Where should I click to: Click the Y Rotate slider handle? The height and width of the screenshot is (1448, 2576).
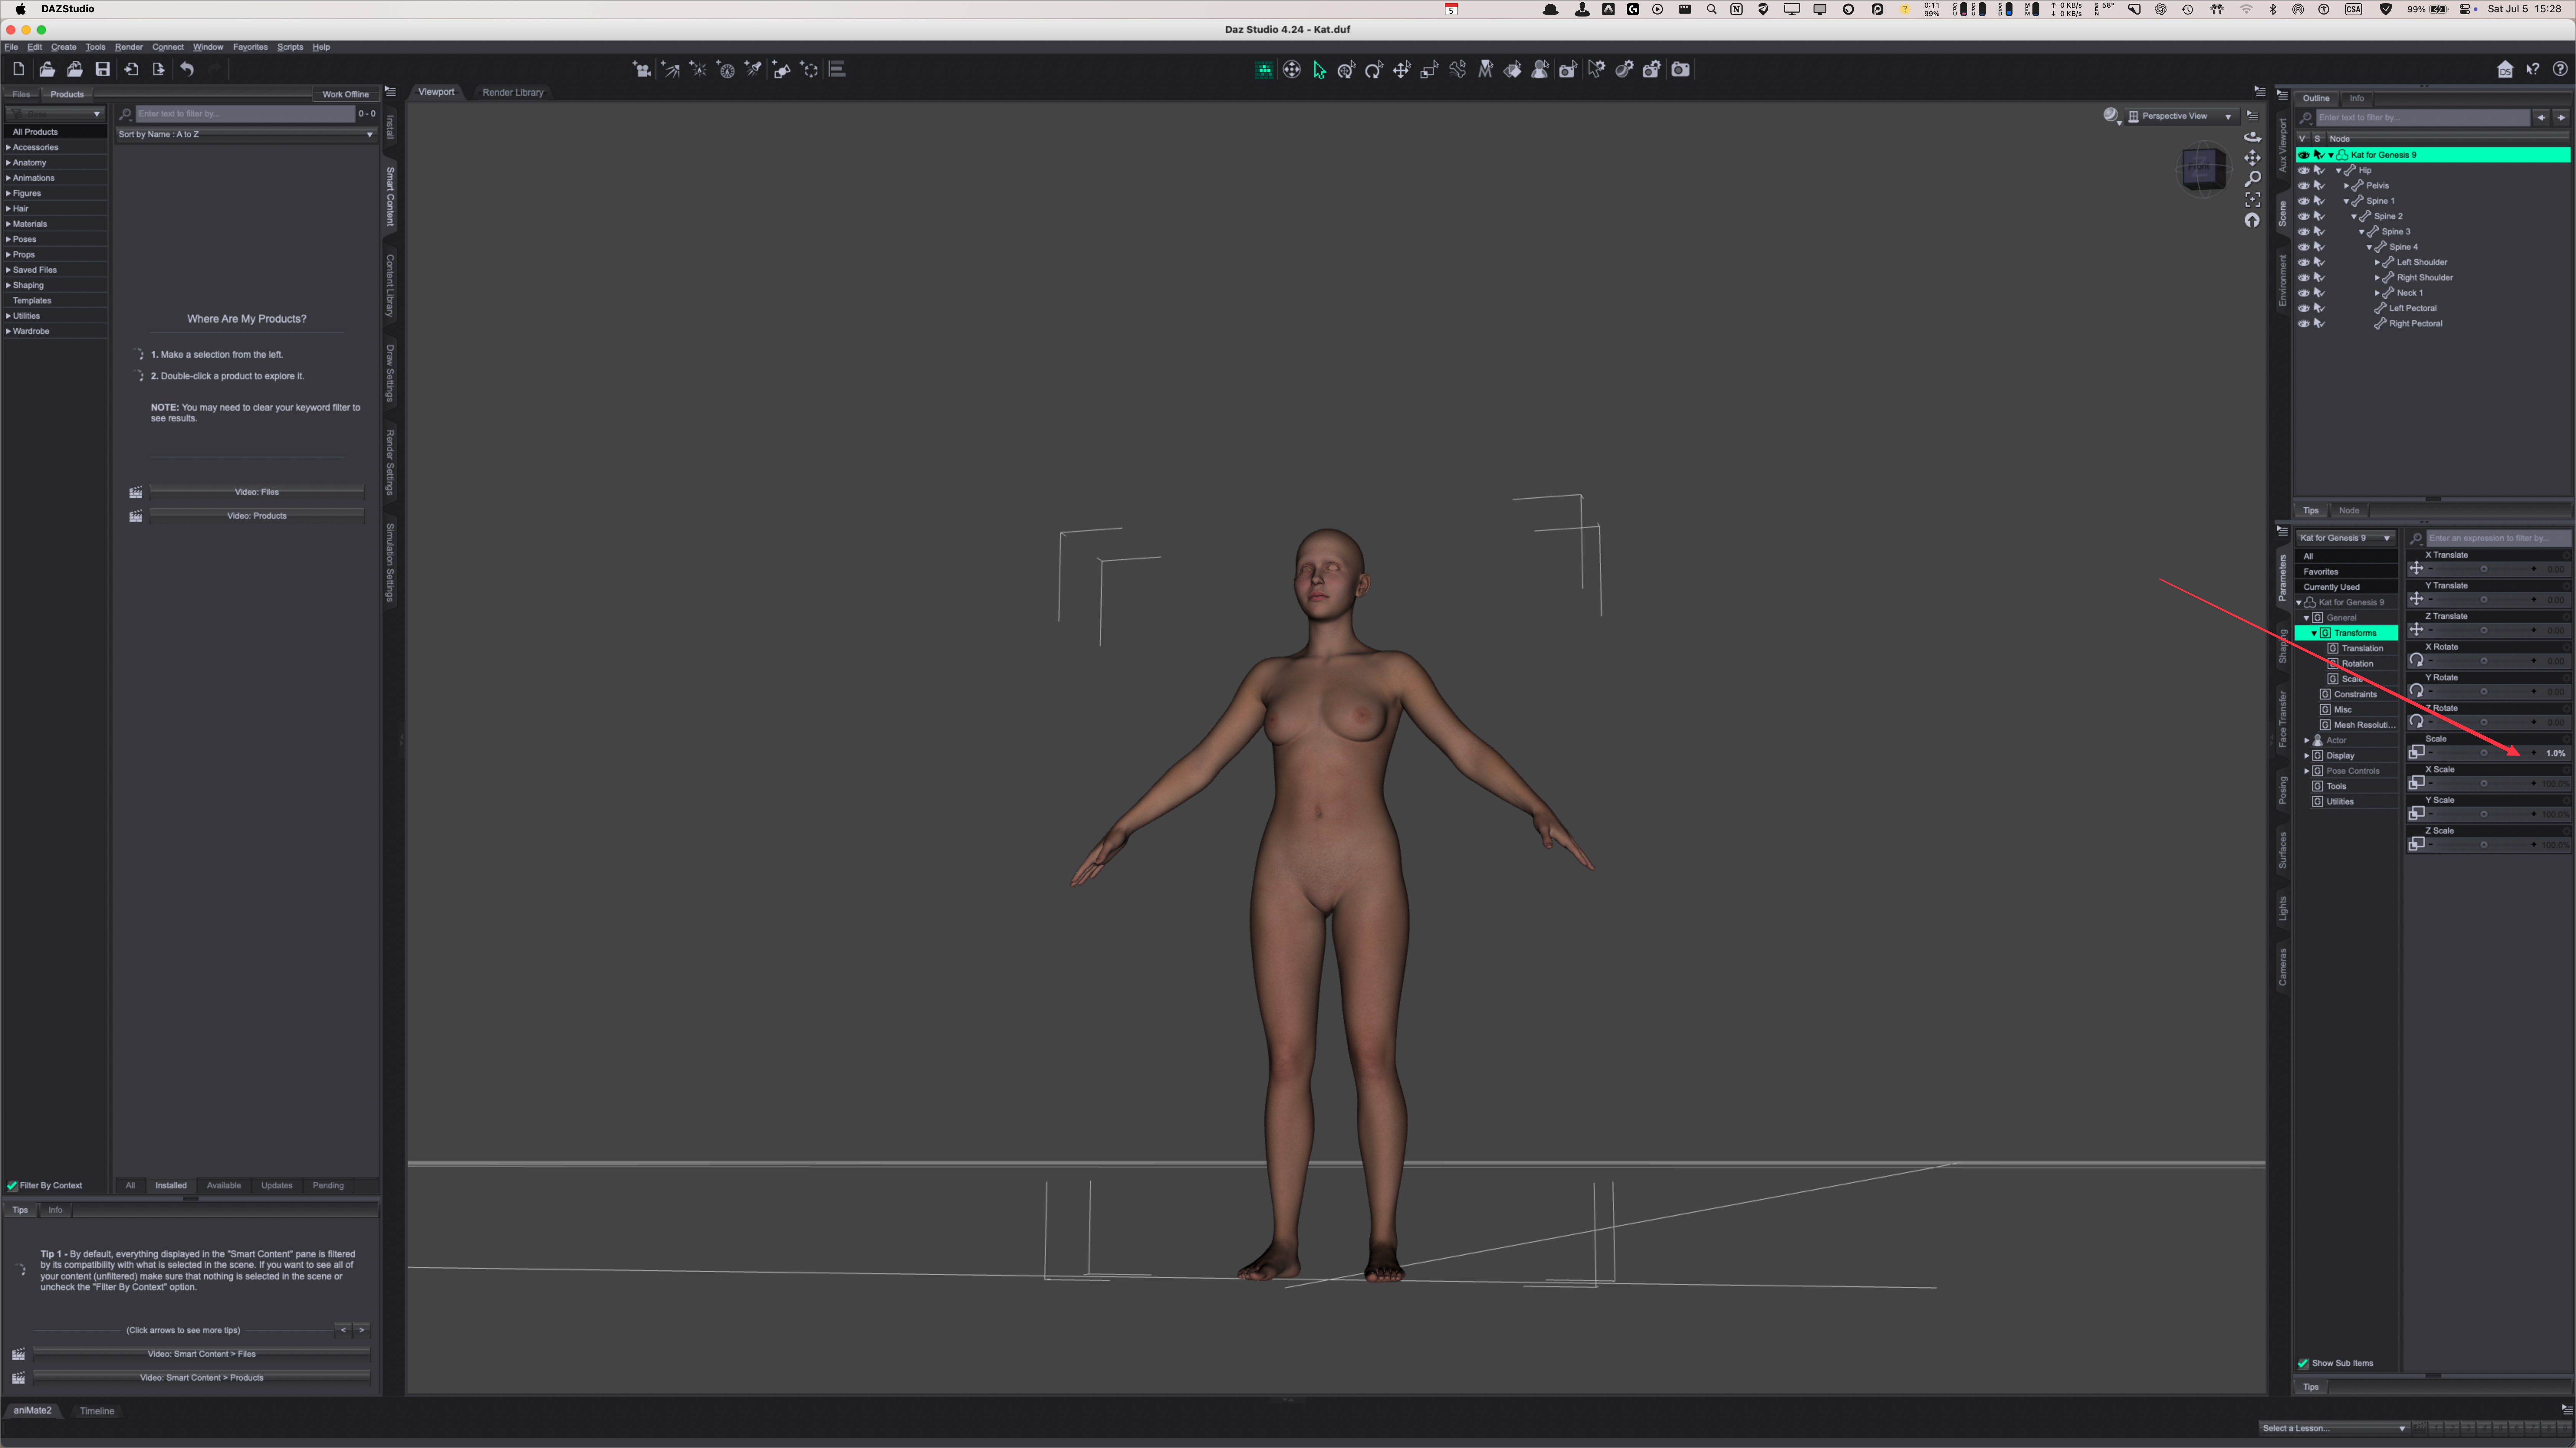(x=2484, y=691)
